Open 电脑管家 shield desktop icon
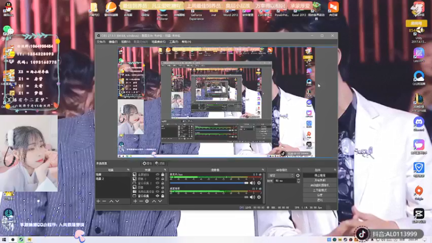 click(x=419, y=170)
